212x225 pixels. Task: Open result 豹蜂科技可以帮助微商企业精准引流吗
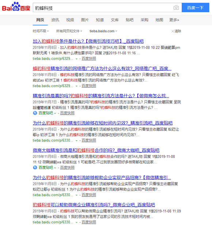tap(94, 205)
